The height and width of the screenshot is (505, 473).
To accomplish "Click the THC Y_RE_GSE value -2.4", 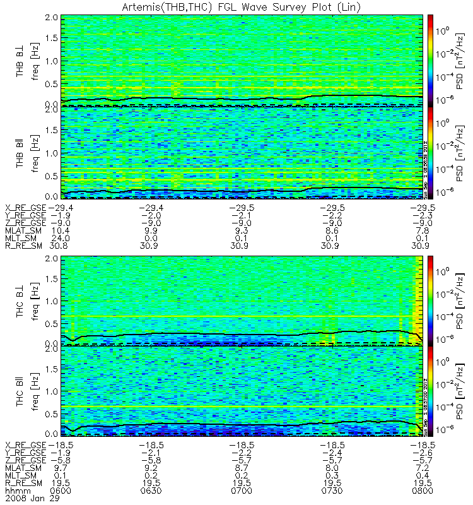I will click(332, 453).
